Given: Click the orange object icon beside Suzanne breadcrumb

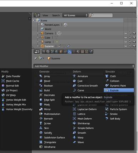Looking at the screenshot, I should [49, 58].
